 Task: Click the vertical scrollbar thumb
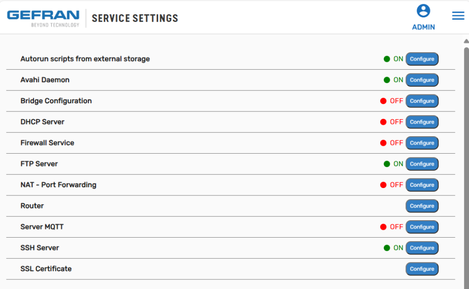pos(466,168)
